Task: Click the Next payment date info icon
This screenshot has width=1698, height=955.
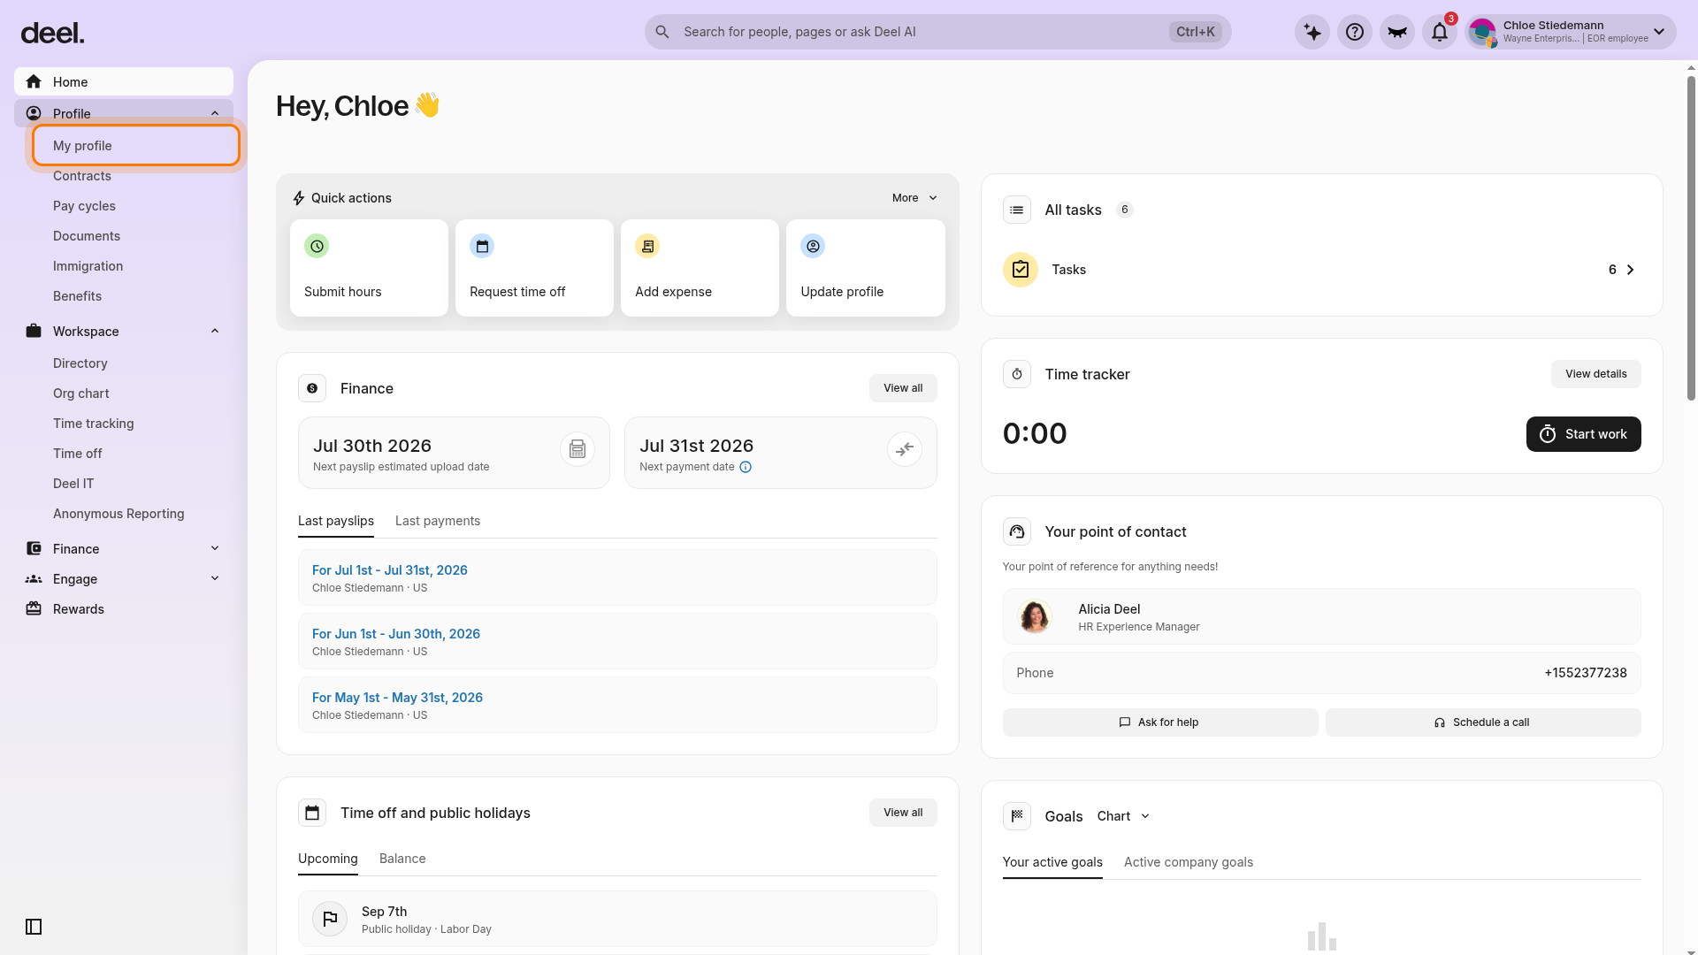Action: 746,467
